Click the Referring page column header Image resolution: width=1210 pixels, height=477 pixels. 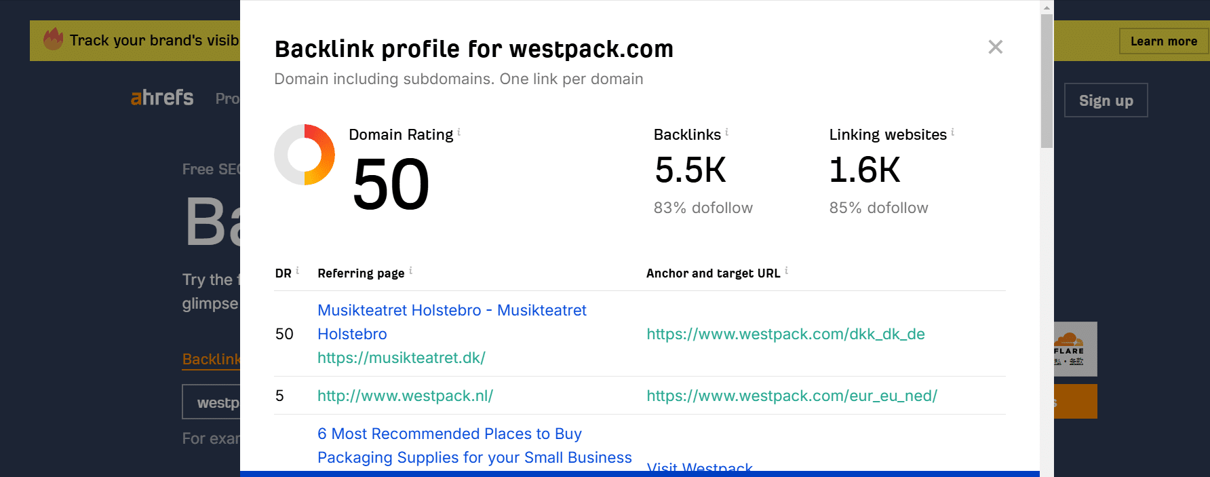tap(361, 273)
